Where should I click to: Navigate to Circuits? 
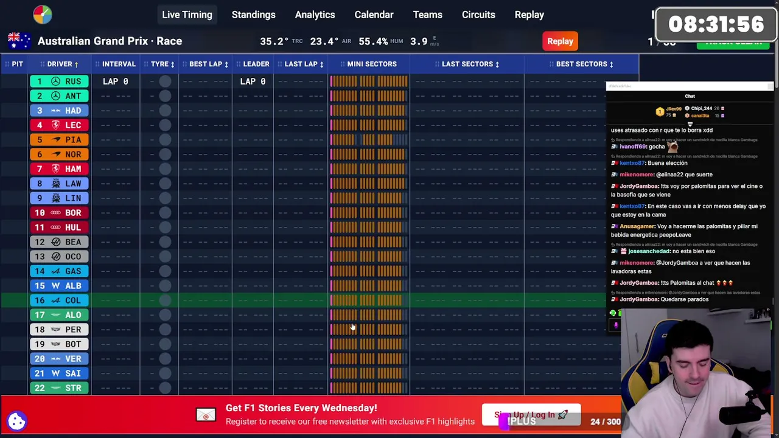click(478, 15)
